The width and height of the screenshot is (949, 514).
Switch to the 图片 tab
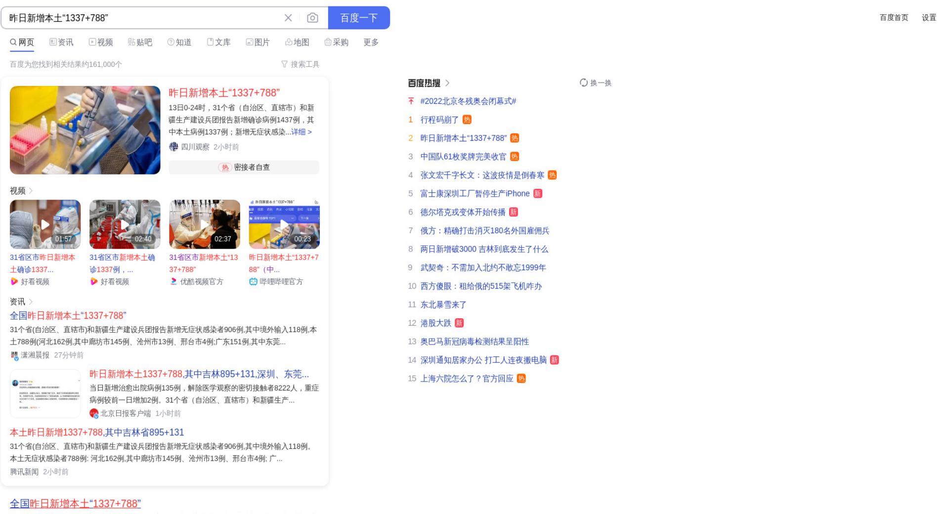tap(258, 43)
